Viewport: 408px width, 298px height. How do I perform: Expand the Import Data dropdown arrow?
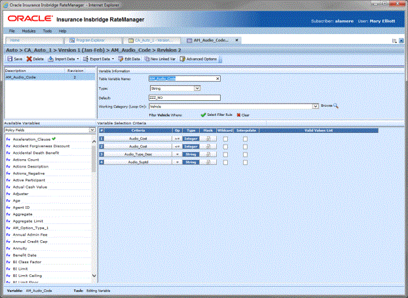pos(78,59)
